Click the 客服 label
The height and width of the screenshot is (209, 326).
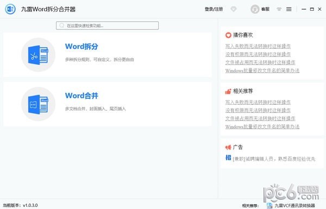tap(265, 9)
